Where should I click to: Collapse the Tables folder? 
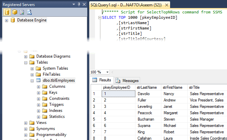26,62
